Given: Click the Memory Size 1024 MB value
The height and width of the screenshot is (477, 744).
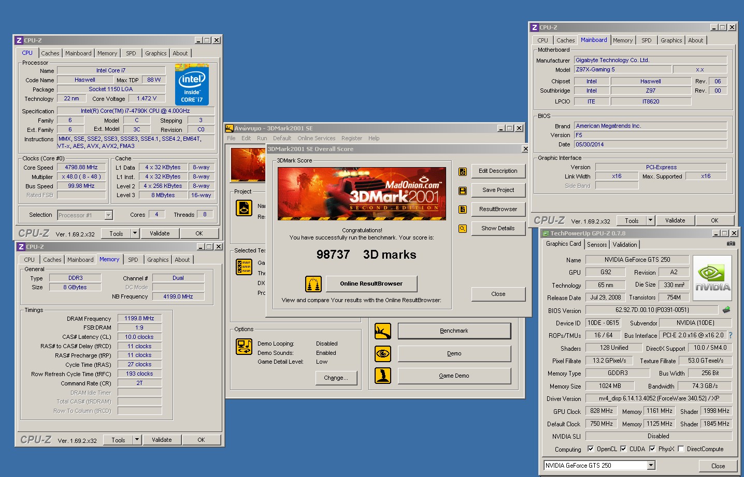Looking at the screenshot, I should click(610, 386).
